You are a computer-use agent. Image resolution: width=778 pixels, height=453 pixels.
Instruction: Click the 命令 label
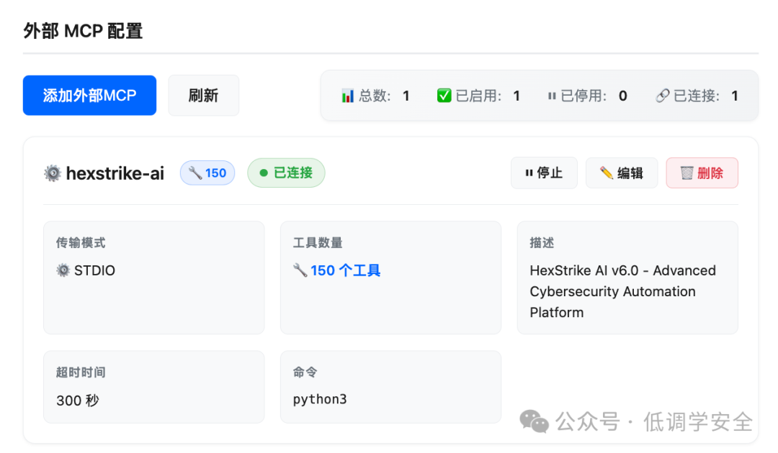point(305,372)
